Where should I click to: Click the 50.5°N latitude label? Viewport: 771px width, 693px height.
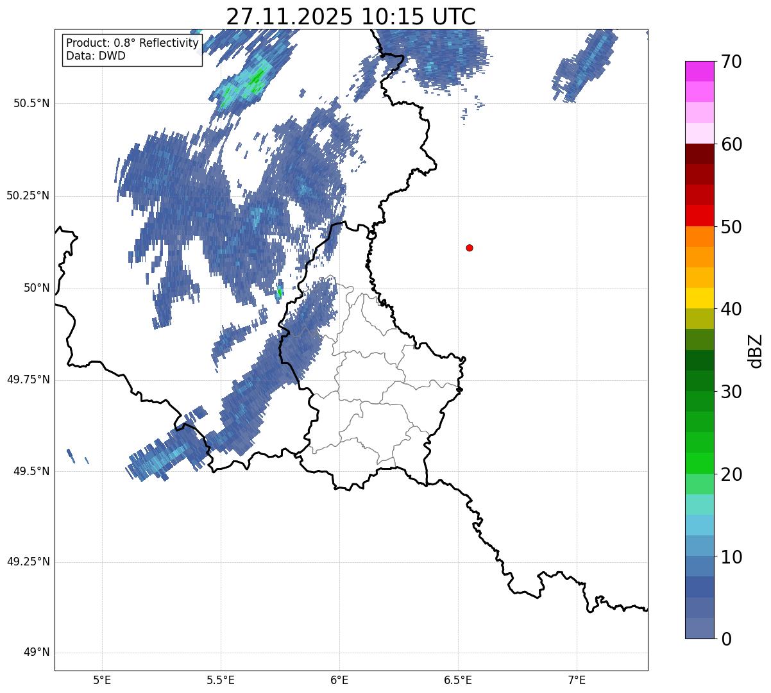[x=31, y=103]
